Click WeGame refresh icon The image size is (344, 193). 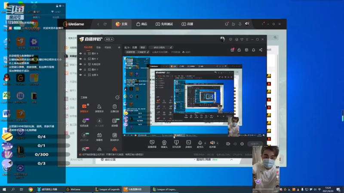tap(105, 24)
